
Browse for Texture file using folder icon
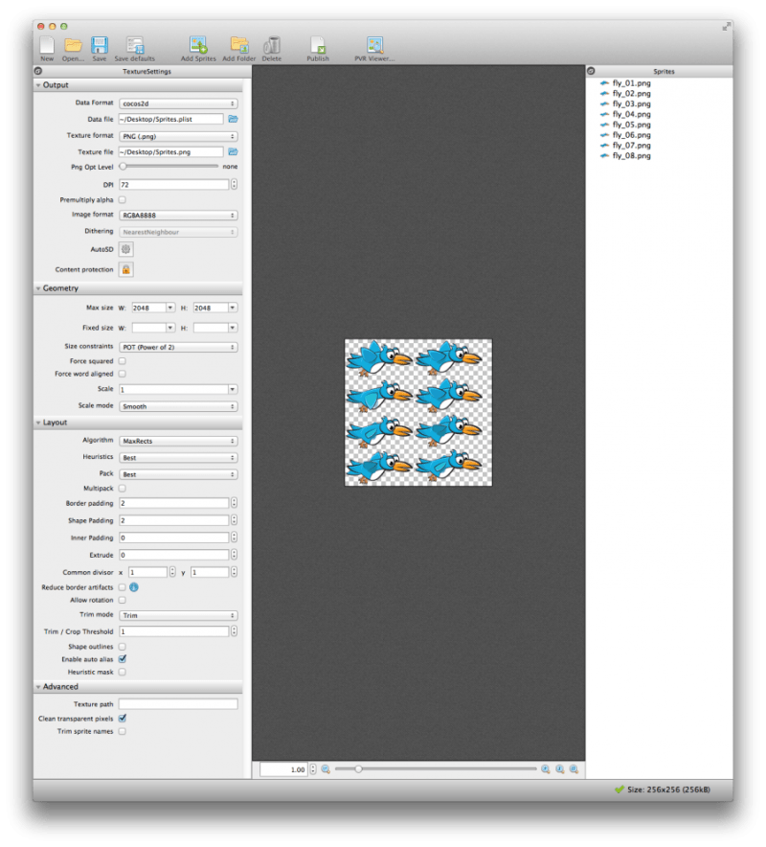[x=233, y=151]
